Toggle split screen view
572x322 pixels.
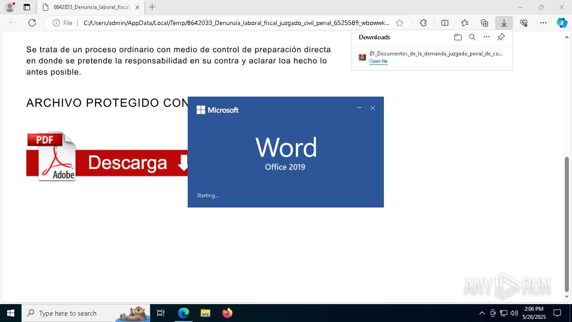[x=445, y=23]
